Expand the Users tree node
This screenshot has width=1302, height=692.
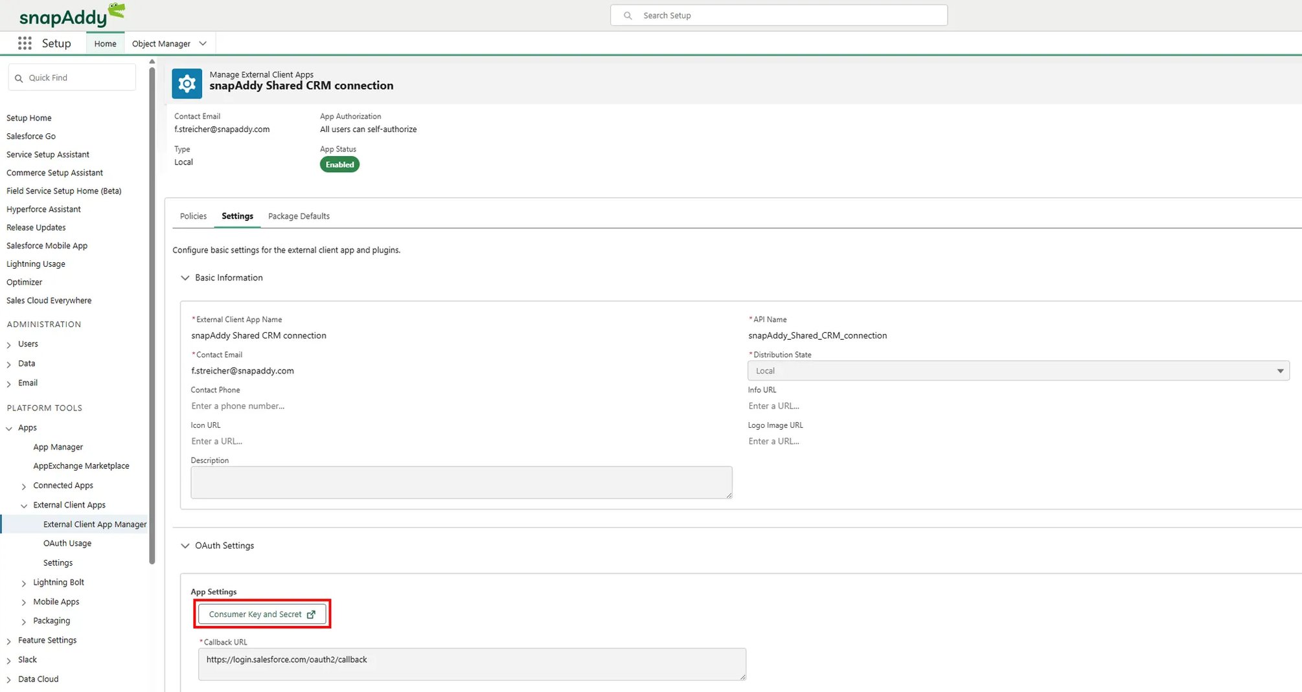tap(9, 345)
